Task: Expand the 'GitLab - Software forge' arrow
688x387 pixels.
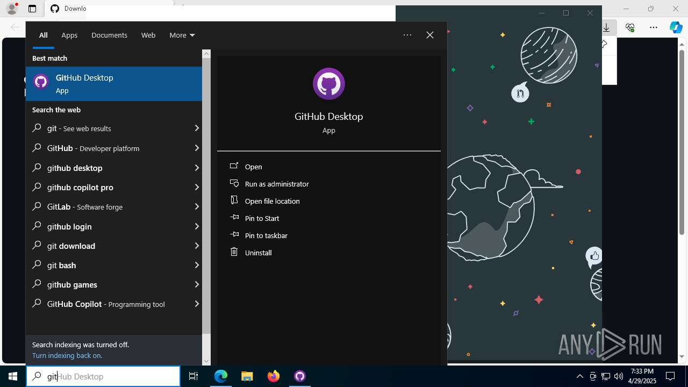Action: point(196,206)
